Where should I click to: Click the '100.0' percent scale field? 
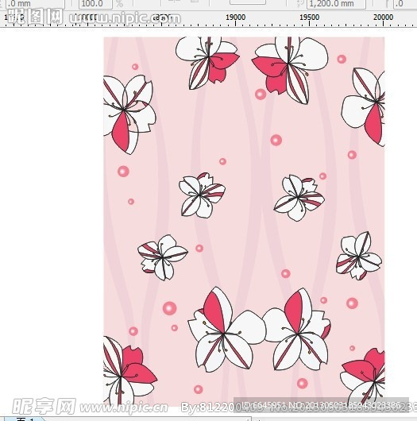pyautogui.click(x=95, y=4)
